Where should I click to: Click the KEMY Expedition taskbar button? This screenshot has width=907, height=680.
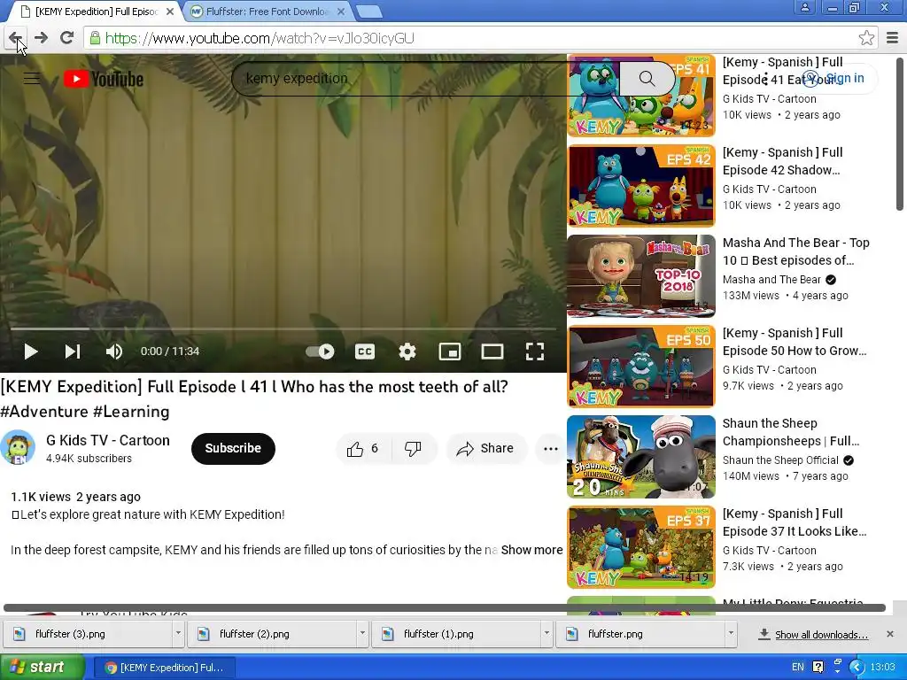[164, 668]
